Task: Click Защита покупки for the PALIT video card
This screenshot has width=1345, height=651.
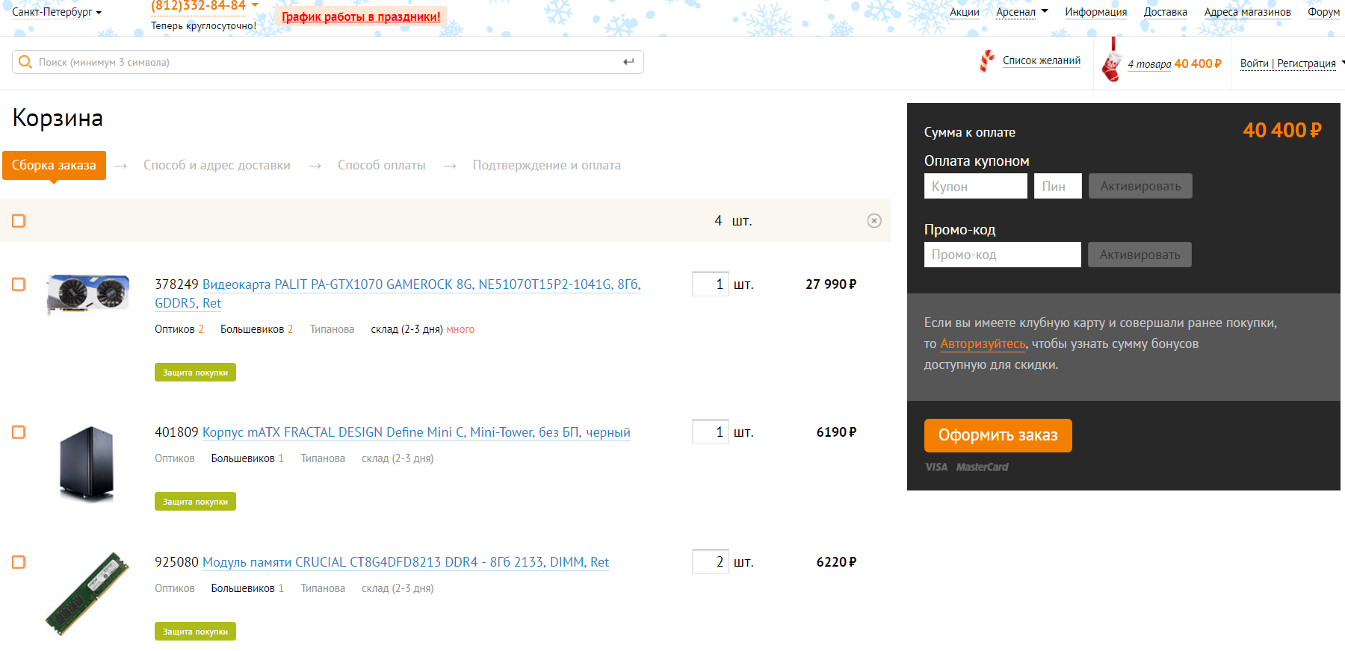Action: click(195, 373)
